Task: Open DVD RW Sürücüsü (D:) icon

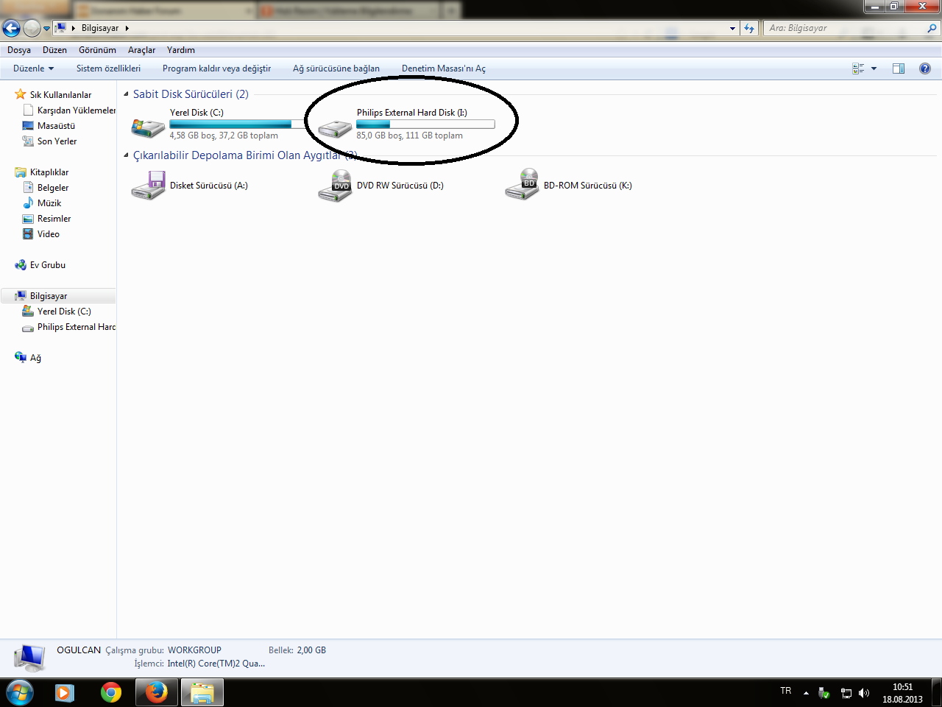Action: [x=335, y=186]
